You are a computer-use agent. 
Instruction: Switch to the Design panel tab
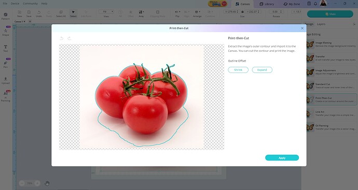[x=309, y=24]
